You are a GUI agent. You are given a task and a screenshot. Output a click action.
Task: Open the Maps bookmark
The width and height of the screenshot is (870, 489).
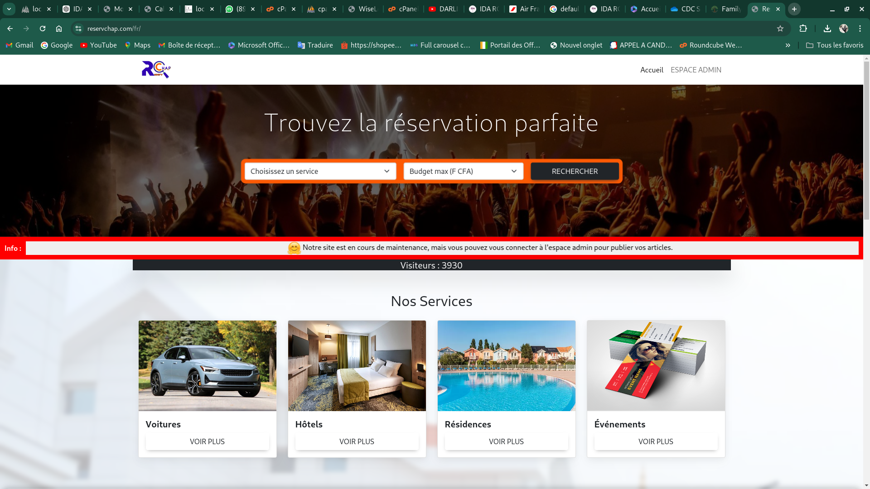pos(137,45)
